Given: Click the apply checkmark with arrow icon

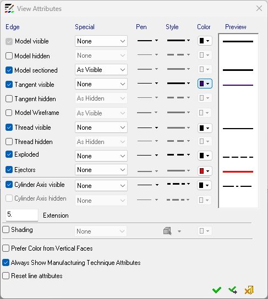Looking at the screenshot, I should pos(233,290).
